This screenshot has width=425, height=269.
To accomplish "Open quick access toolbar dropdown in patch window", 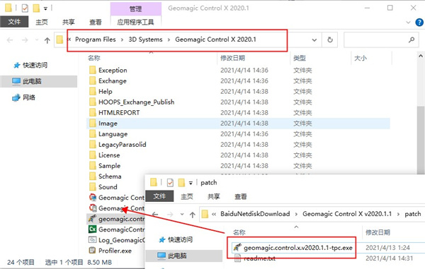I will click(191, 183).
